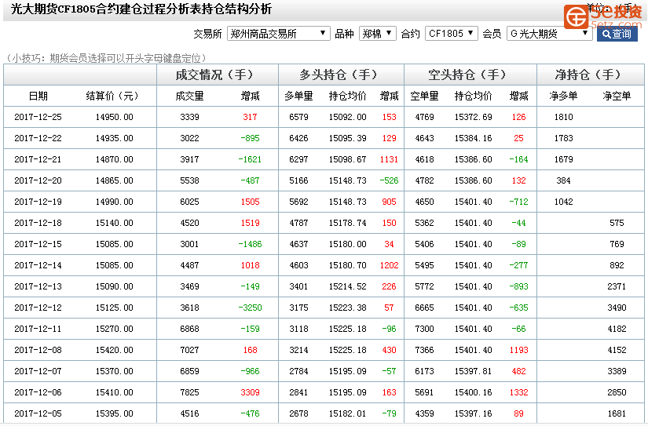This screenshot has width=648, height=426.
Task: Click net short value 1681
Action: [x=617, y=413]
